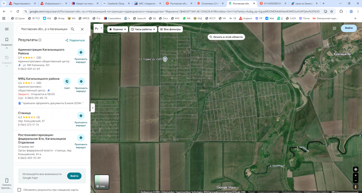
Task: Click Искать в этой области button
Action: [226, 37]
